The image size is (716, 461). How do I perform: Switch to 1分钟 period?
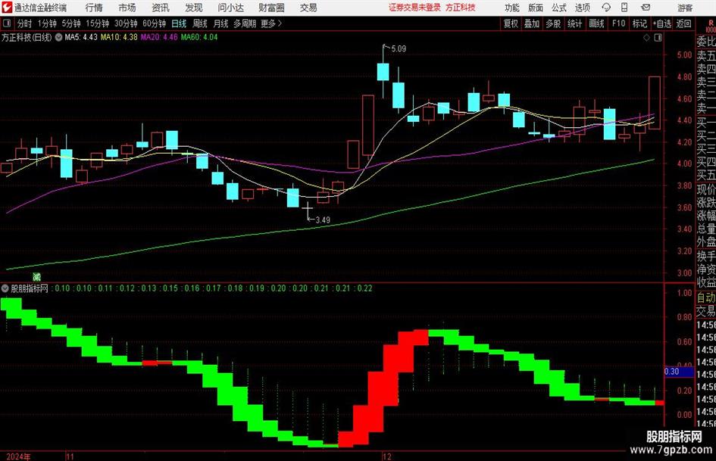point(47,23)
